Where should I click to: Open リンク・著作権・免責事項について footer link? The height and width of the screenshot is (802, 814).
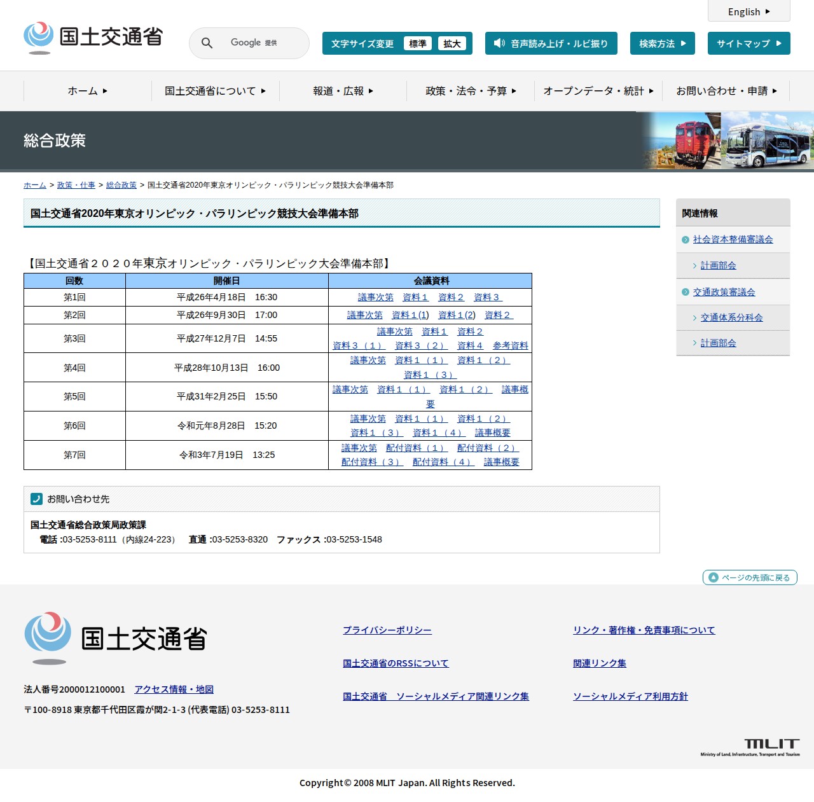point(644,630)
